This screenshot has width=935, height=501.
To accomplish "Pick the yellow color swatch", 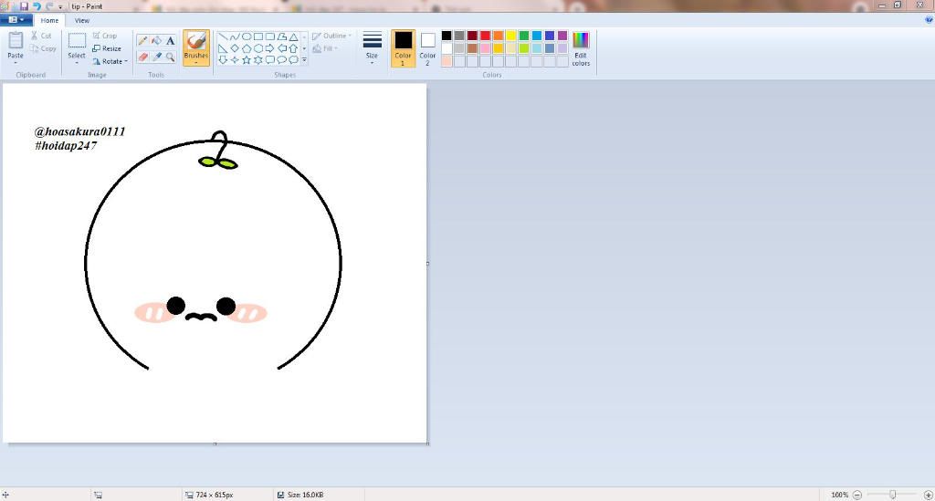I will coord(511,36).
